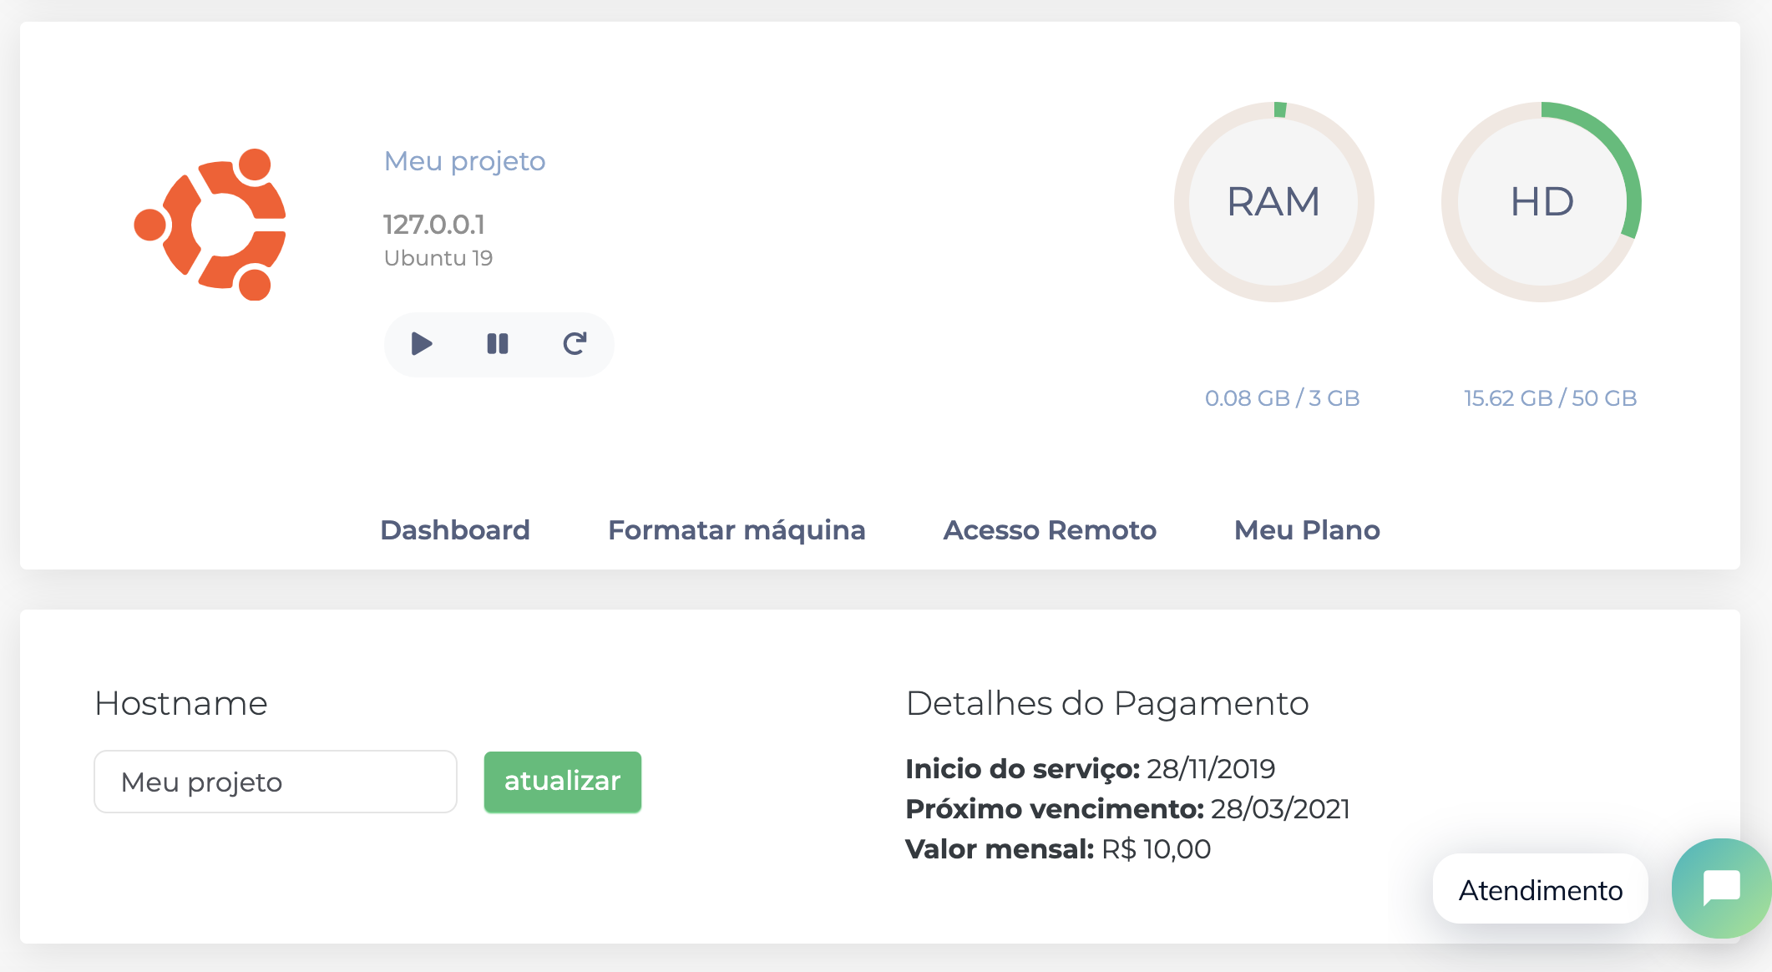The image size is (1772, 972).
Task: Click the Meu projeto title link
Action: pos(464,161)
